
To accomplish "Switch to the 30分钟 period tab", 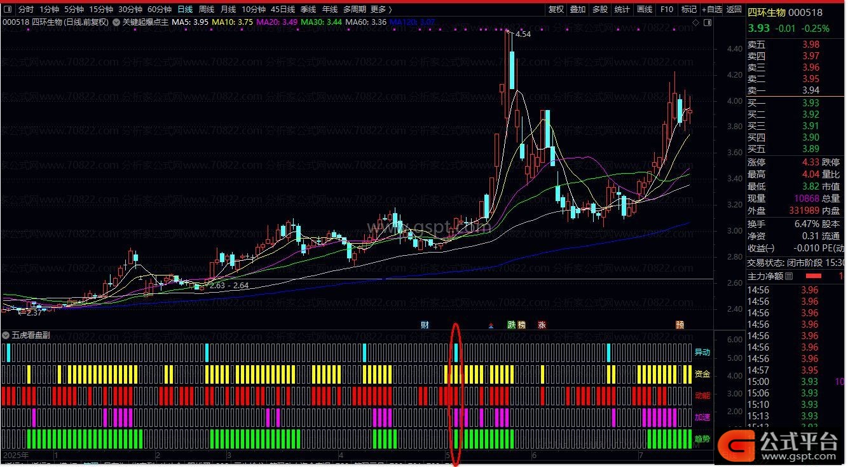I will [x=130, y=10].
